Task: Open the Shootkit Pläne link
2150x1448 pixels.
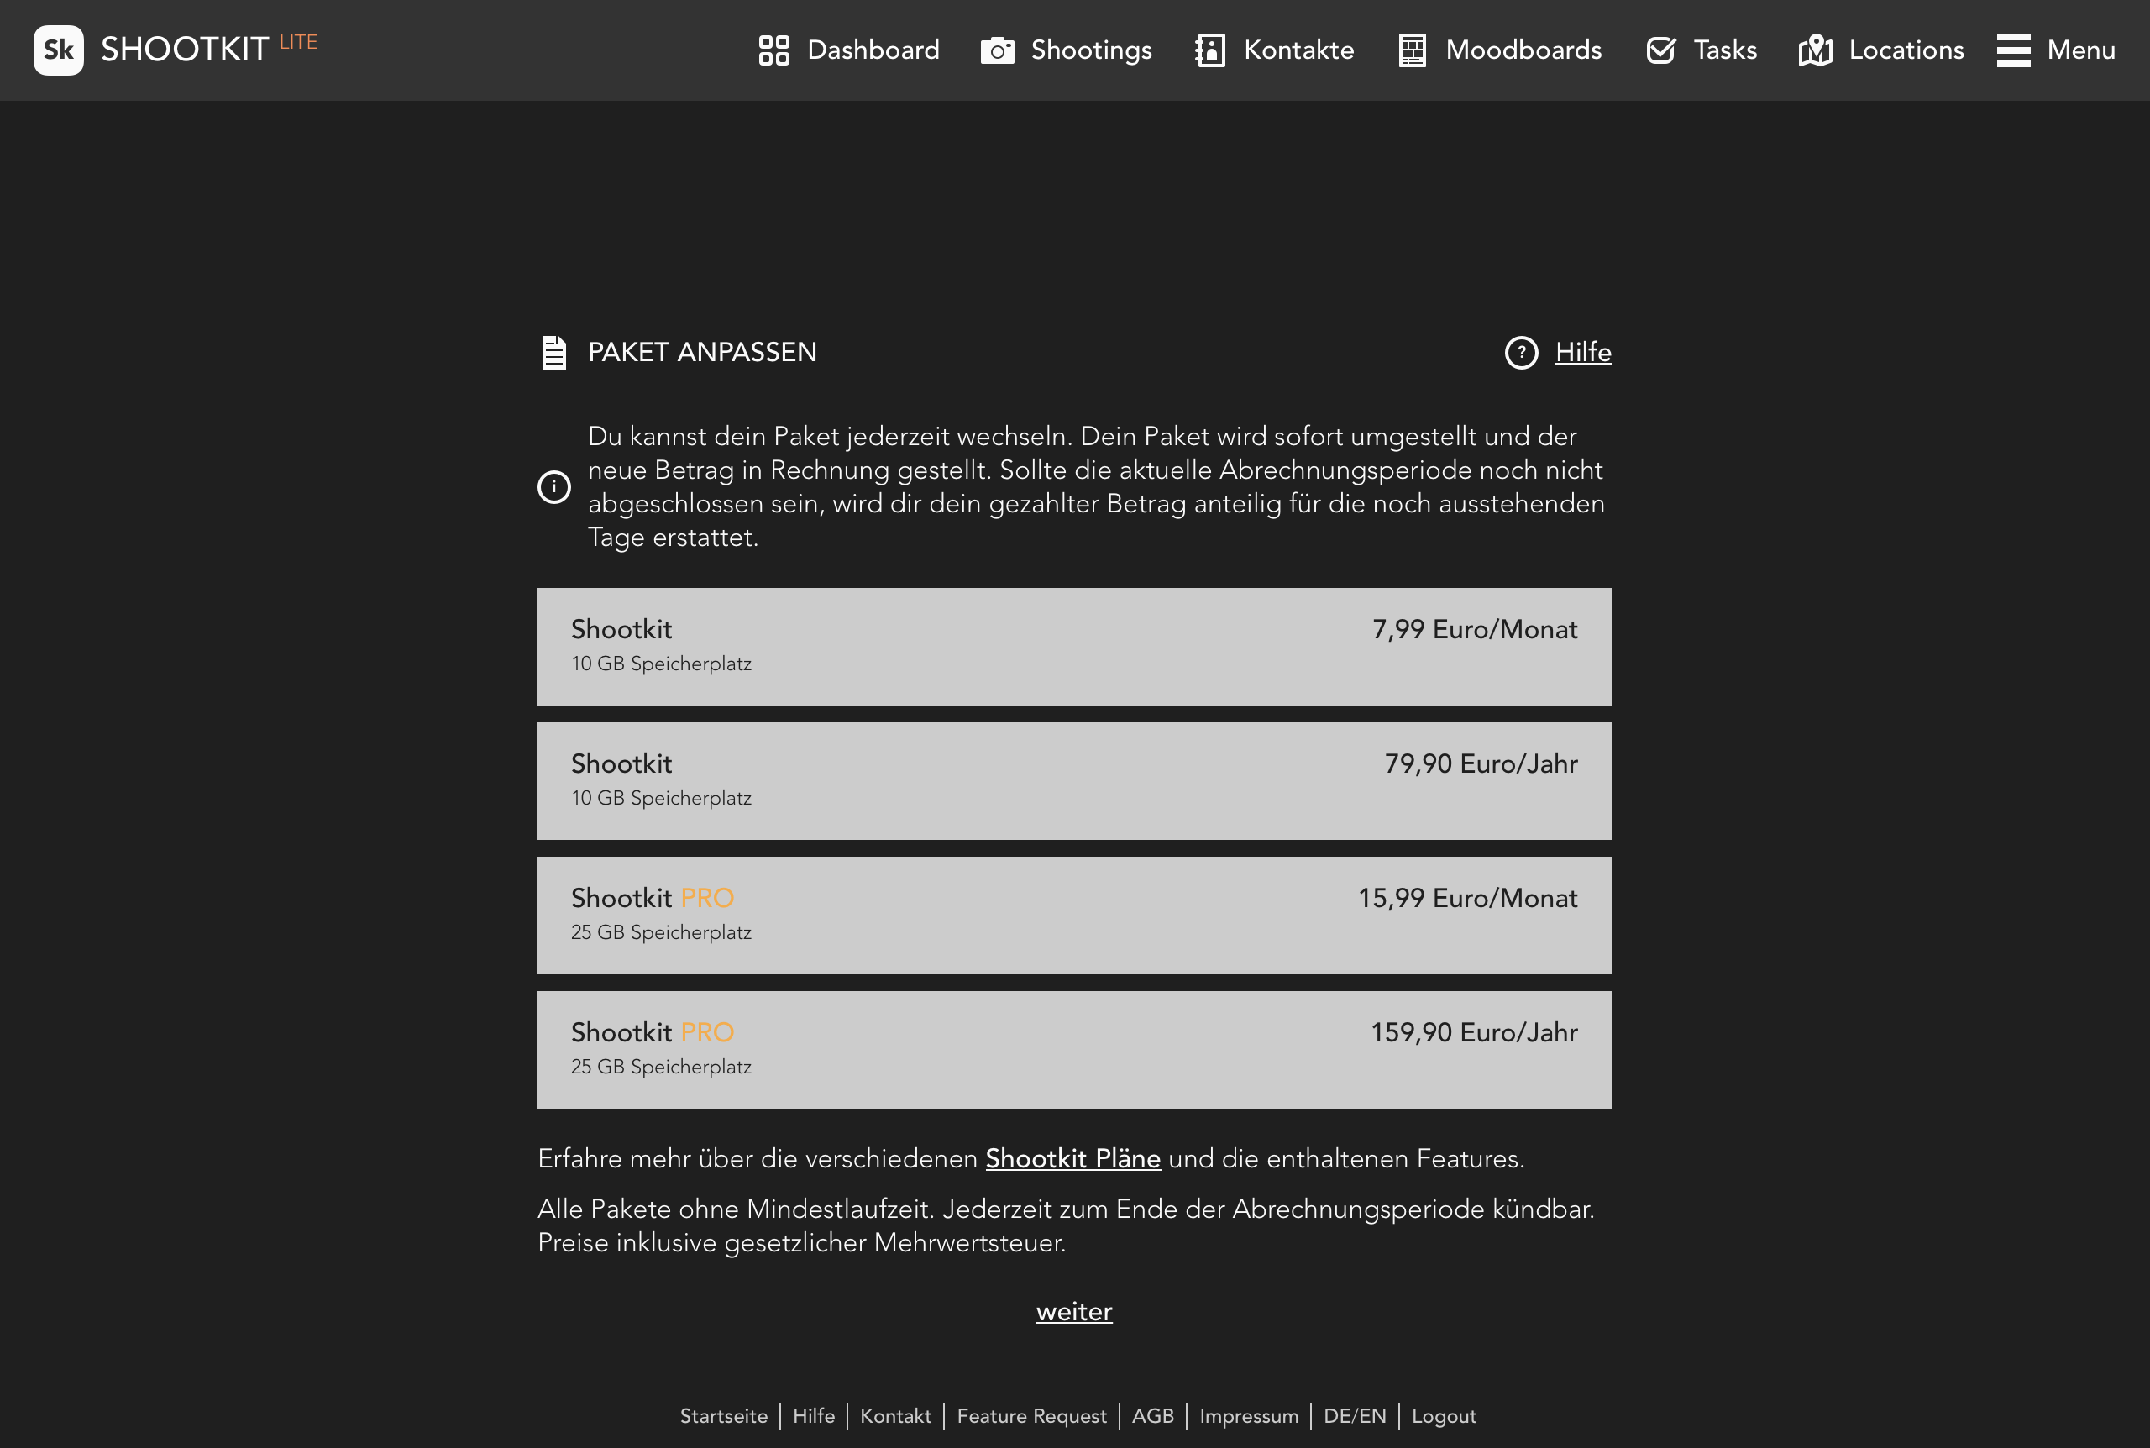Action: [x=1072, y=1159]
